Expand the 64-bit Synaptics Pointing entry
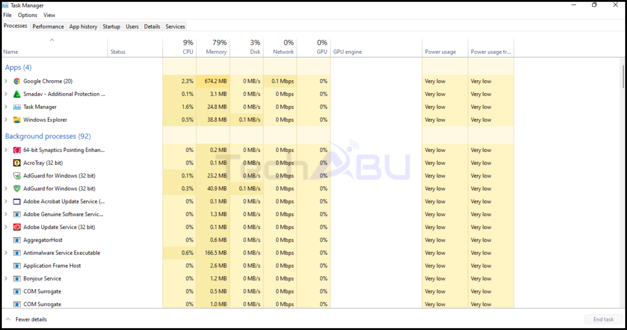Image resolution: width=627 pixels, height=330 pixels. [x=6, y=150]
